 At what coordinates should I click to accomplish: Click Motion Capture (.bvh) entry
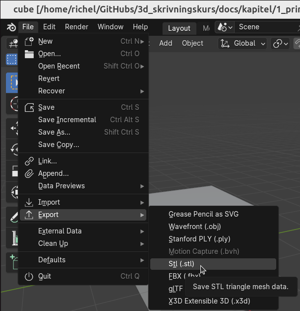[x=213, y=251]
